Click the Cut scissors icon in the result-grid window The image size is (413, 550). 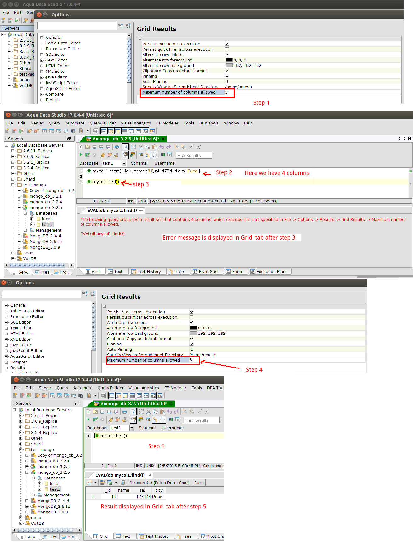(149, 412)
